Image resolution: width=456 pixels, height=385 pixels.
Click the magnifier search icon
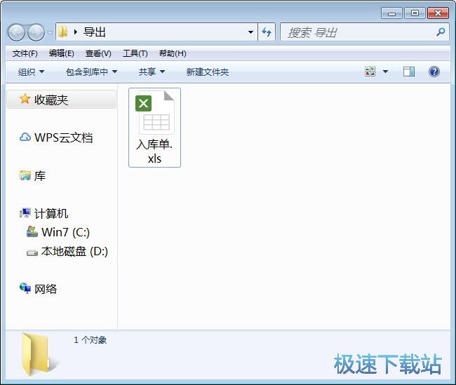tap(441, 32)
